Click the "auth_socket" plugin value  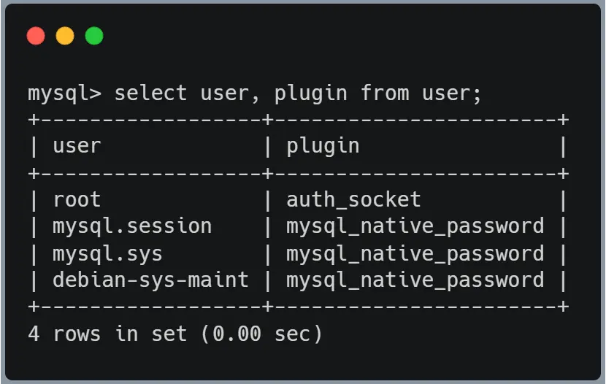click(x=353, y=199)
